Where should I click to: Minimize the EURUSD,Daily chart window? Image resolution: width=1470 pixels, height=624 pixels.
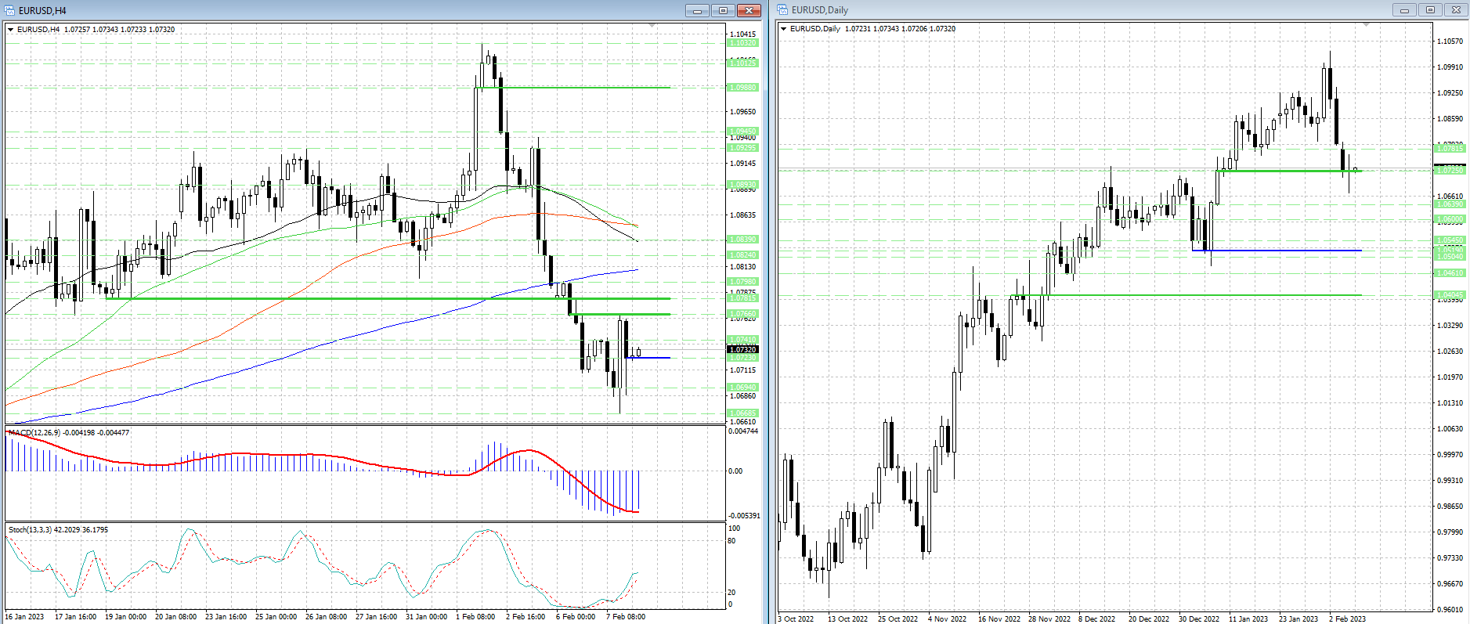pyautogui.click(x=1404, y=10)
